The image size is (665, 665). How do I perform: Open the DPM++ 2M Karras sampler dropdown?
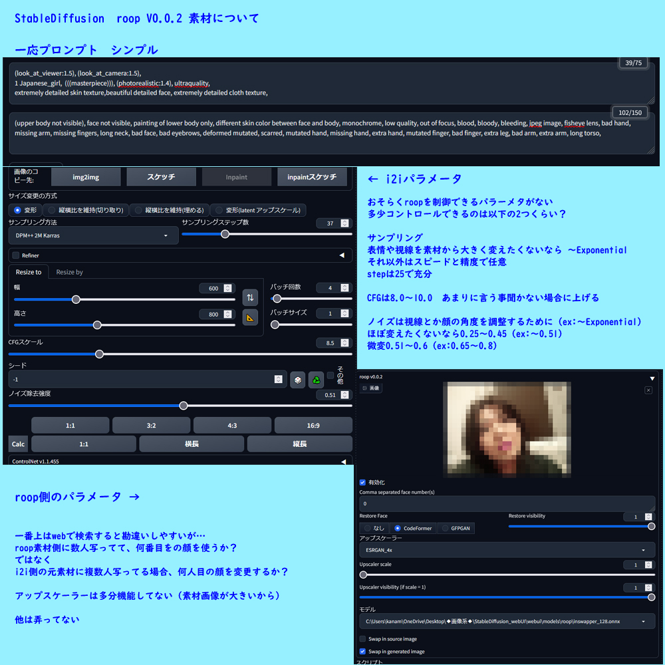(93, 235)
